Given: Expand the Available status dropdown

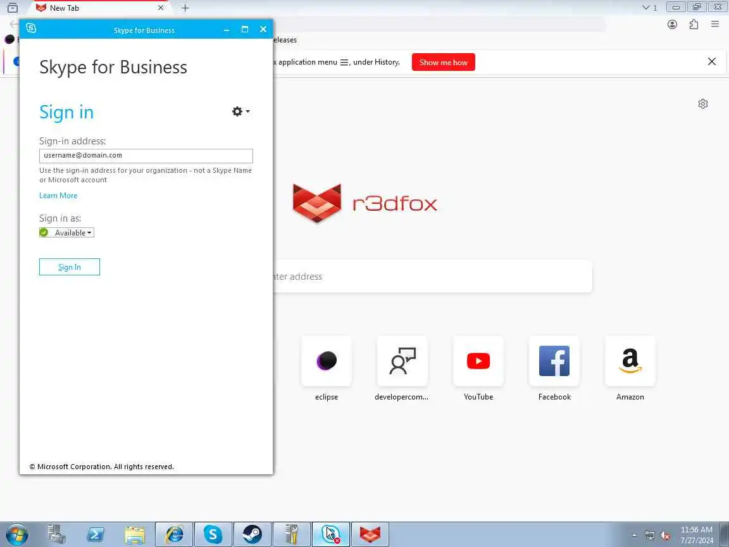Looking at the screenshot, I should click(66, 232).
